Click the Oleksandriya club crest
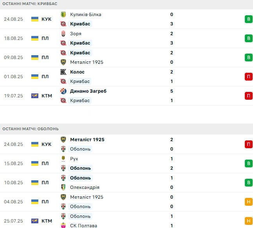This screenshot has height=228, width=253. point(63,187)
